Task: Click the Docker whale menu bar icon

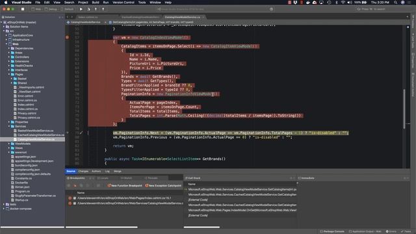Action: coord(308,3)
